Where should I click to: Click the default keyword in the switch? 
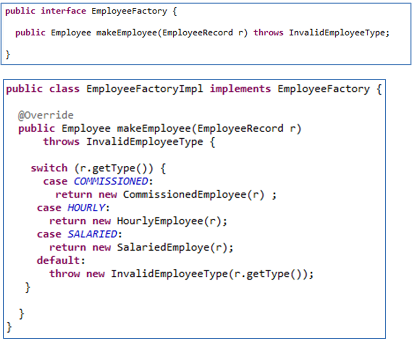(x=57, y=260)
